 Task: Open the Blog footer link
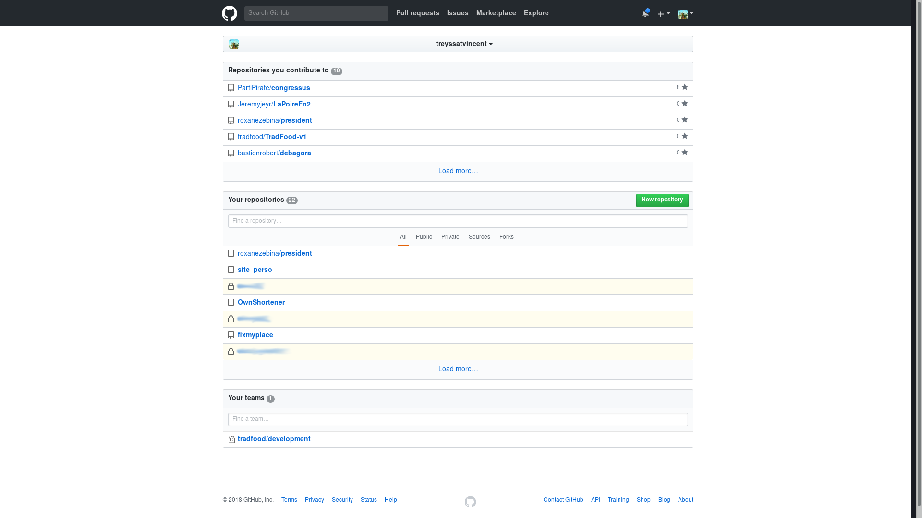pos(664,500)
